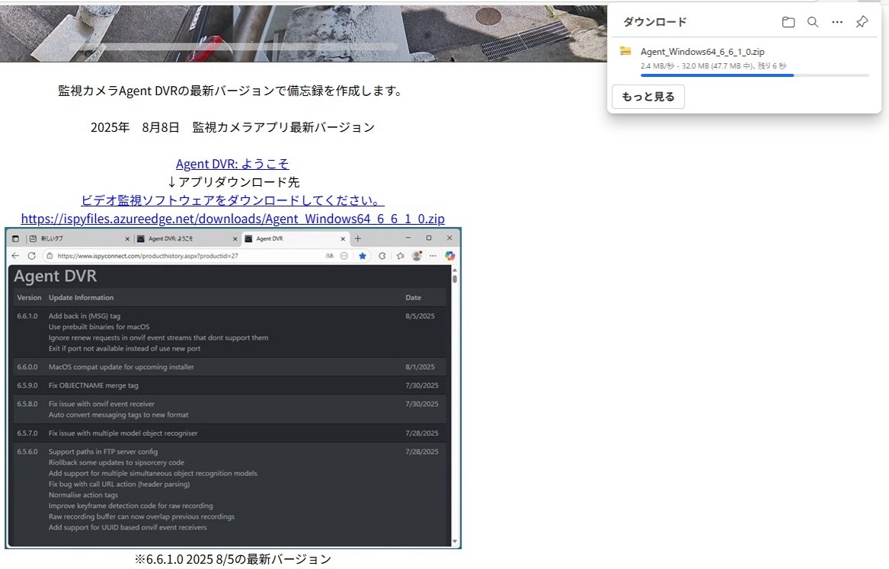The width and height of the screenshot is (889, 569).
Task: Select version 6.5.9.0 in the table
Action: tap(27, 385)
